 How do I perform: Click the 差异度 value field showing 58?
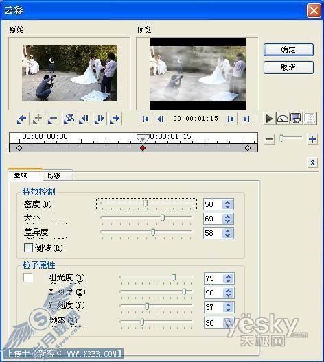click(x=213, y=233)
